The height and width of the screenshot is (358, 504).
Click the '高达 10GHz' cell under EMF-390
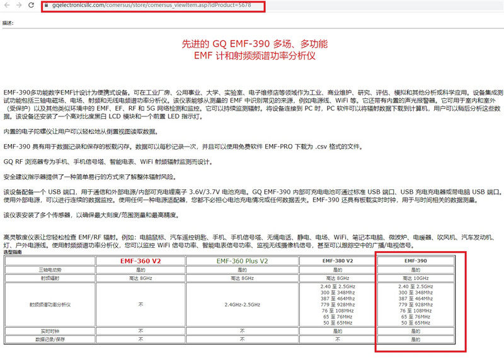coord(416,278)
